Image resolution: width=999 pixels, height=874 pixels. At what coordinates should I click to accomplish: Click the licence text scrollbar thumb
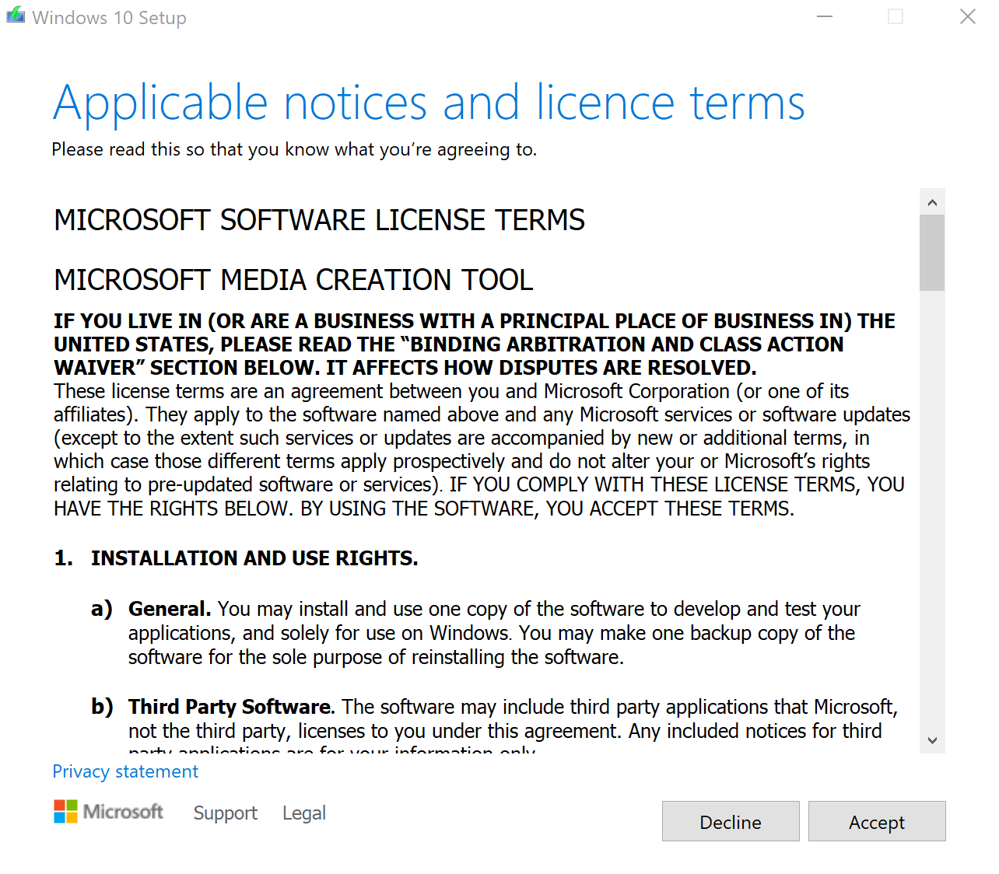[x=932, y=253]
